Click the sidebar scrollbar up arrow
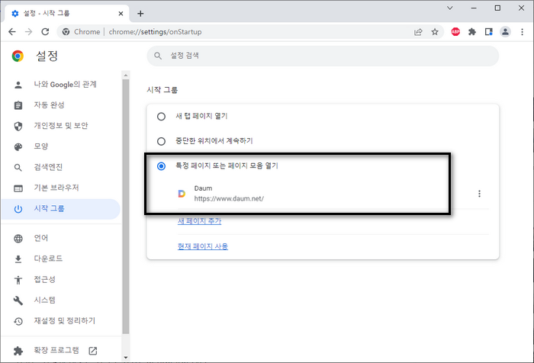The height and width of the screenshot is (363, 534). [x=126, y=75]
